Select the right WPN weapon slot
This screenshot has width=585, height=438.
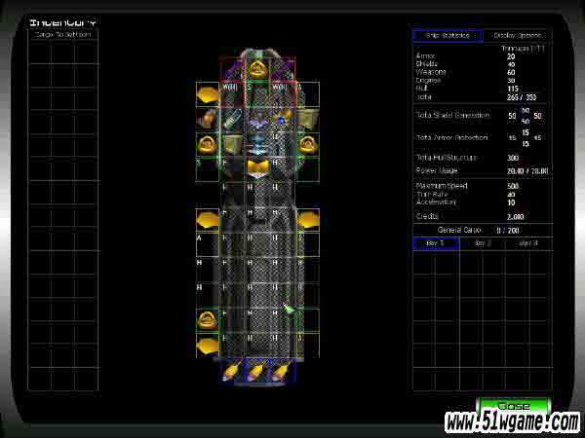(283, 94)
